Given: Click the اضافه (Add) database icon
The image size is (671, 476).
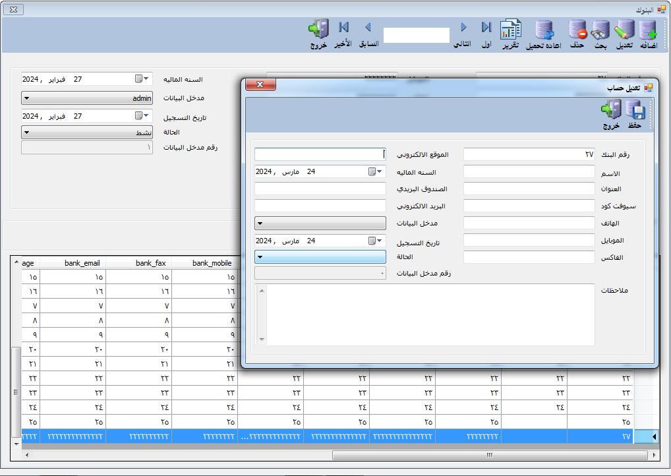Looking at the screenshot, I should coord(648,31).
